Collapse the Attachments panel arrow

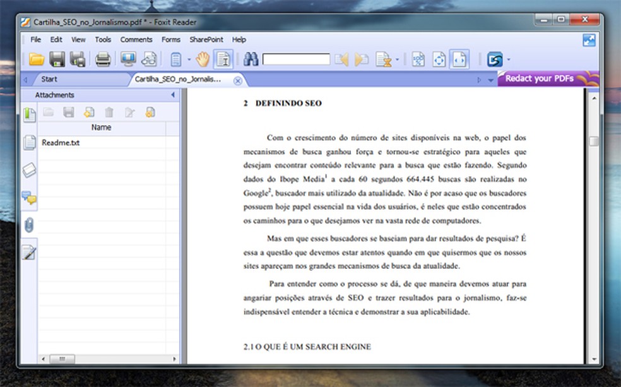(173, 95)
